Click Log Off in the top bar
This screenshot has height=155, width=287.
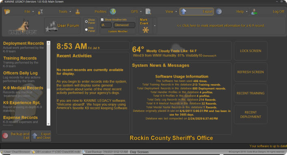[278, 11]
